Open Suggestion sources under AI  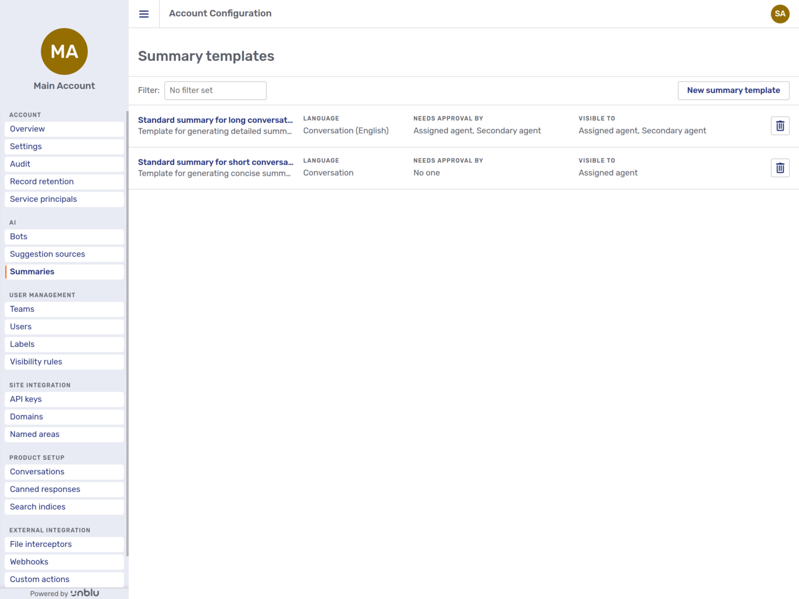(47, 254)
